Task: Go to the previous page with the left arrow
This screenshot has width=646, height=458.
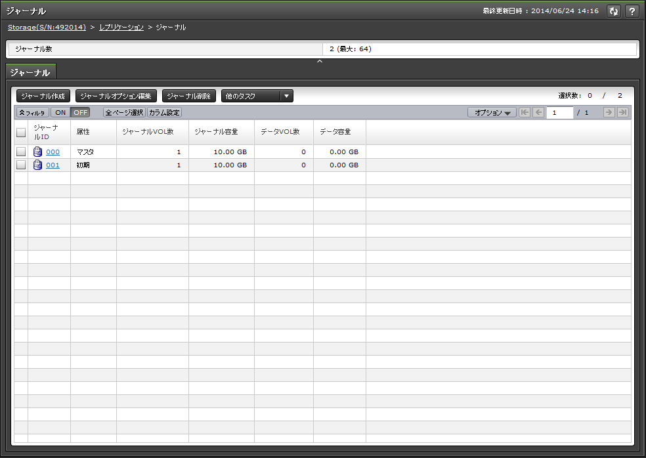Action: [538, 112]
